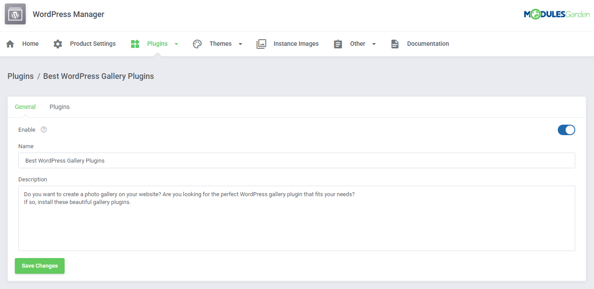Click the Save Changes button
Screen dimensions: 594x289
[39, 265]
